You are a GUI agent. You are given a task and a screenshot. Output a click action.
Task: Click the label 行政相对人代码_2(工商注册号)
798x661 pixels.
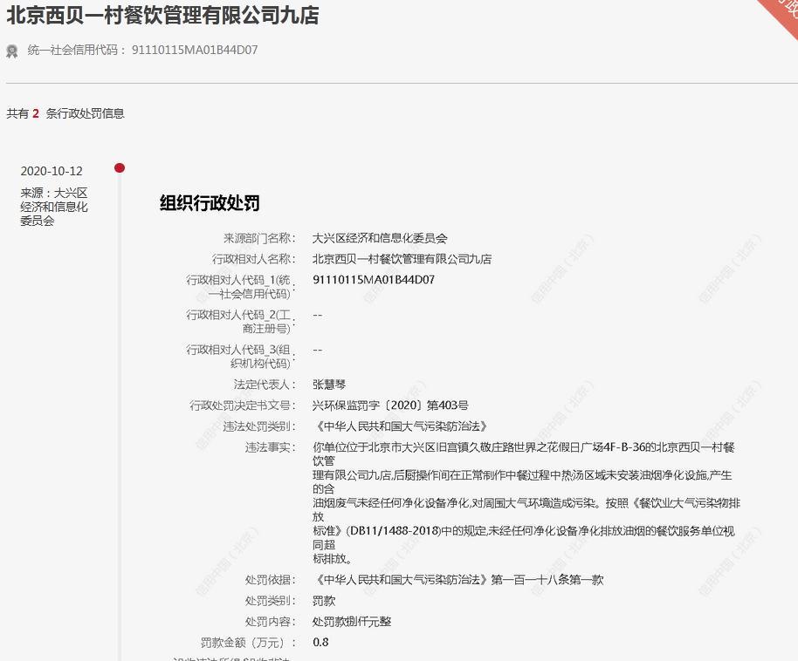(x=240, y=322)
